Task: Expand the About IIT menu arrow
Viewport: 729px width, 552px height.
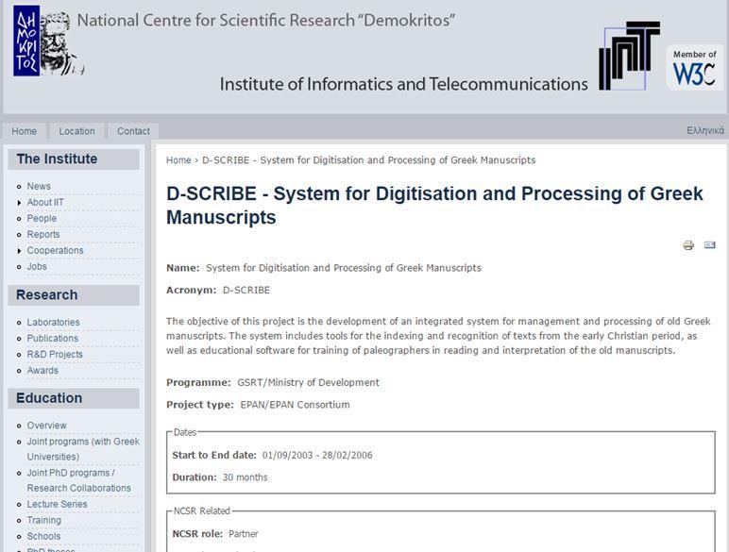Action: [x=19, y=203]
